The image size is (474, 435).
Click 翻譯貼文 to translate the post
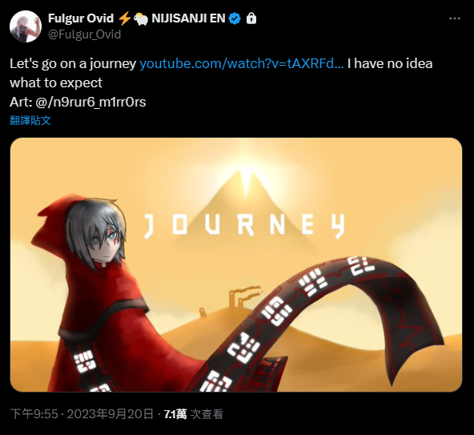click(x=30, y=120)
